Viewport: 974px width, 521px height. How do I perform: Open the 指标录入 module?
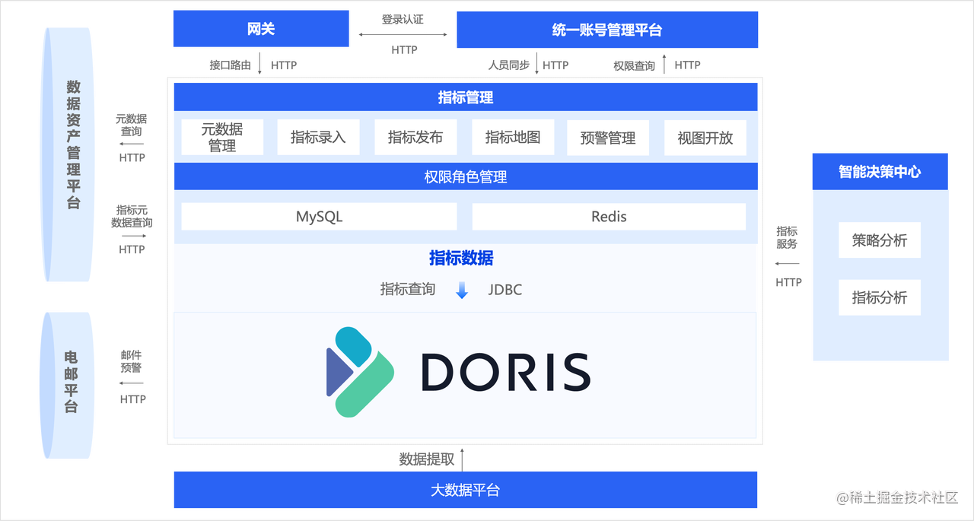(x=318, y=137)
